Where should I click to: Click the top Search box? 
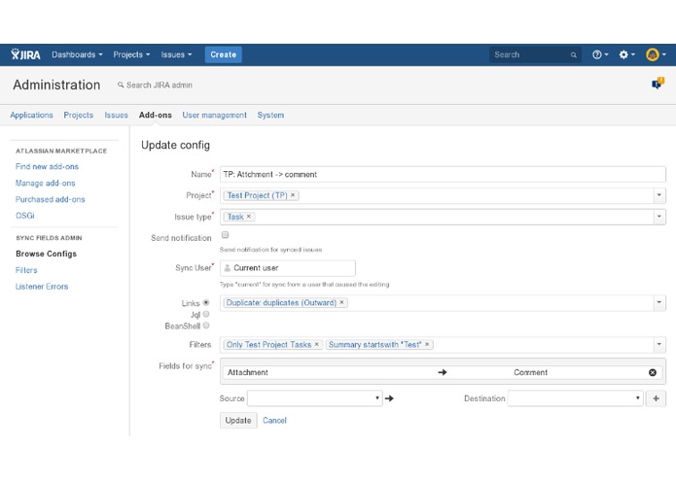[x=535, y=54]
